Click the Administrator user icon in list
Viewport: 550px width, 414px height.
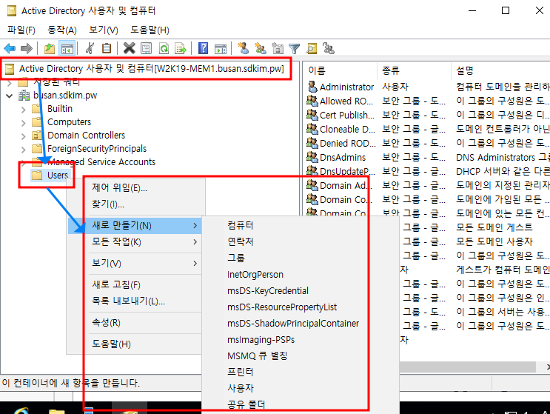pos(312,87)
